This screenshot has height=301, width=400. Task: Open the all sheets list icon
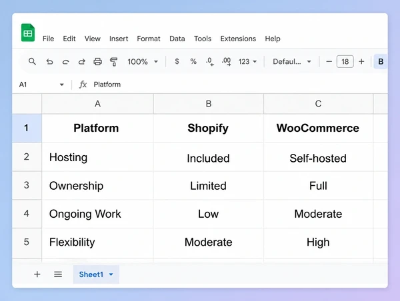coord(58,274)
